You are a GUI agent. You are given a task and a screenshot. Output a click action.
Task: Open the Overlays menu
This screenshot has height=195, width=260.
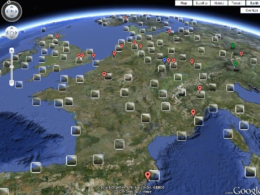coord(251,10)
